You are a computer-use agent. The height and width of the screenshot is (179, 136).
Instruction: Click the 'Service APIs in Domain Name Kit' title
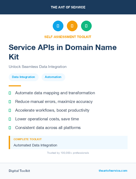(63, 52)
